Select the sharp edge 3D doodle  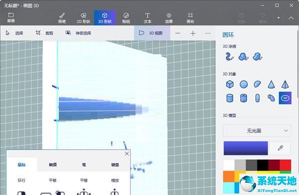[258, 57]
